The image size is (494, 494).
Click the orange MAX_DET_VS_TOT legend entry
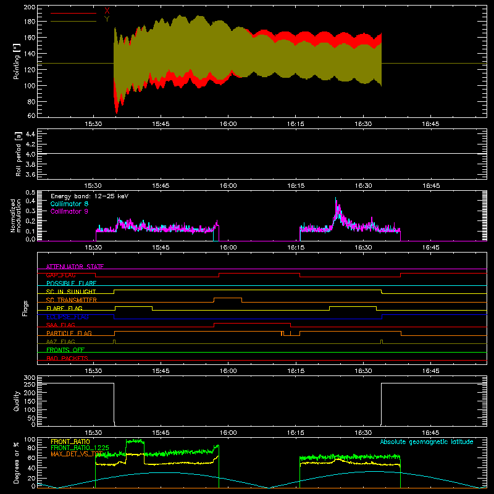pos(77,454)
